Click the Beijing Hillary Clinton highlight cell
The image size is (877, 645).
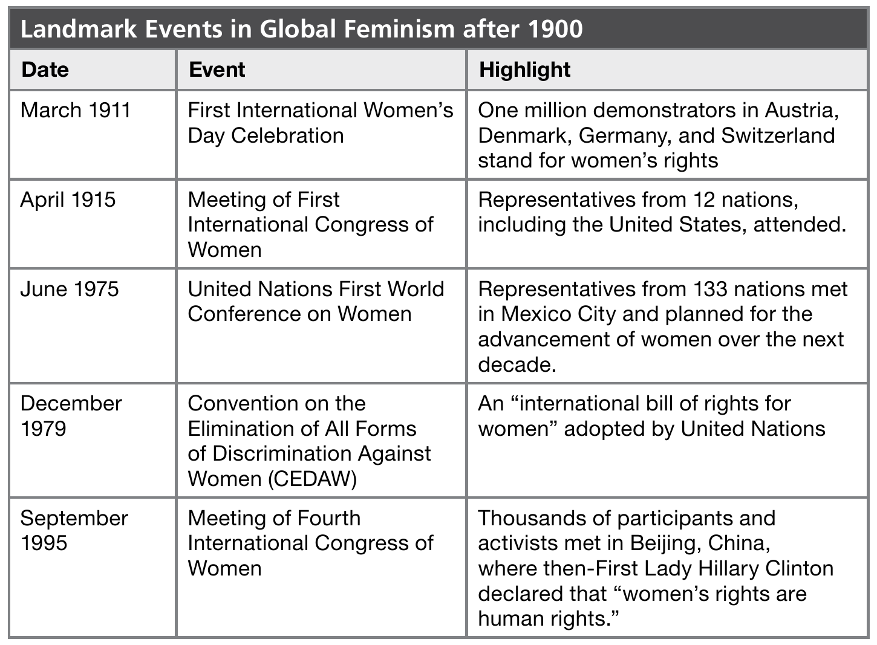click(x=656, y=556)
